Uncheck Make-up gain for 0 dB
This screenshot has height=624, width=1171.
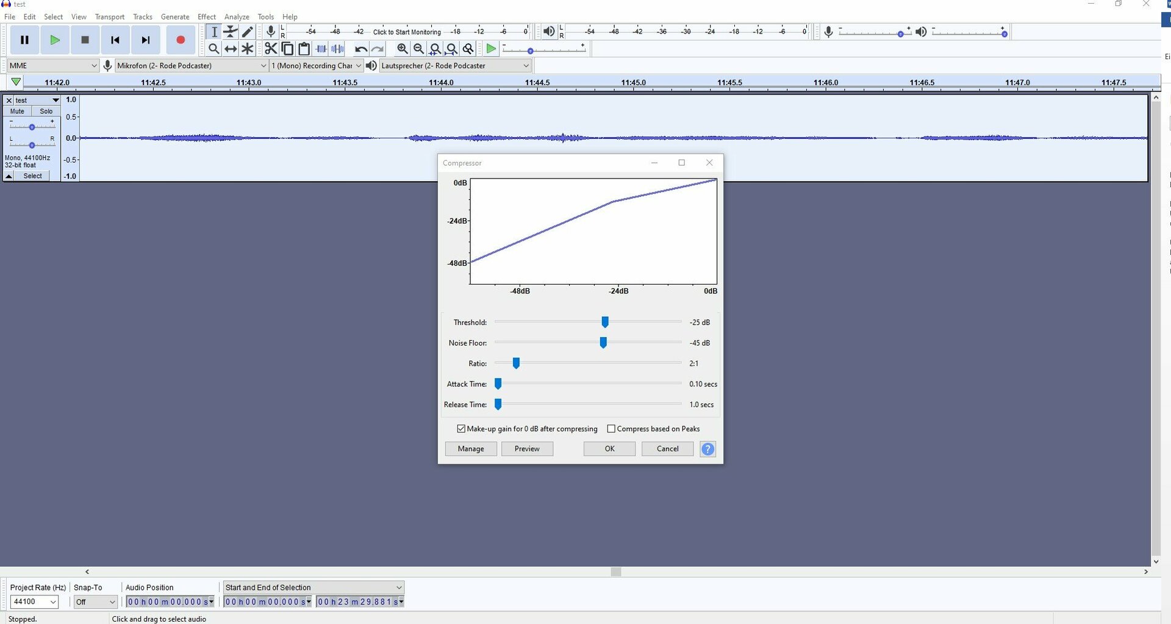coord(461,429)
